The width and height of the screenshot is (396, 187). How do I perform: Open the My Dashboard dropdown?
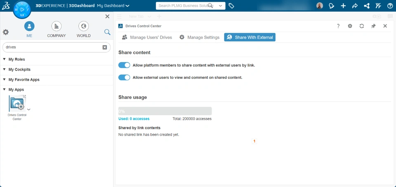point(113,6)
